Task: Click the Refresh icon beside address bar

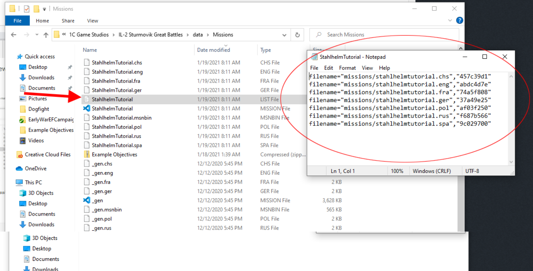Action: tap(297, 35)
